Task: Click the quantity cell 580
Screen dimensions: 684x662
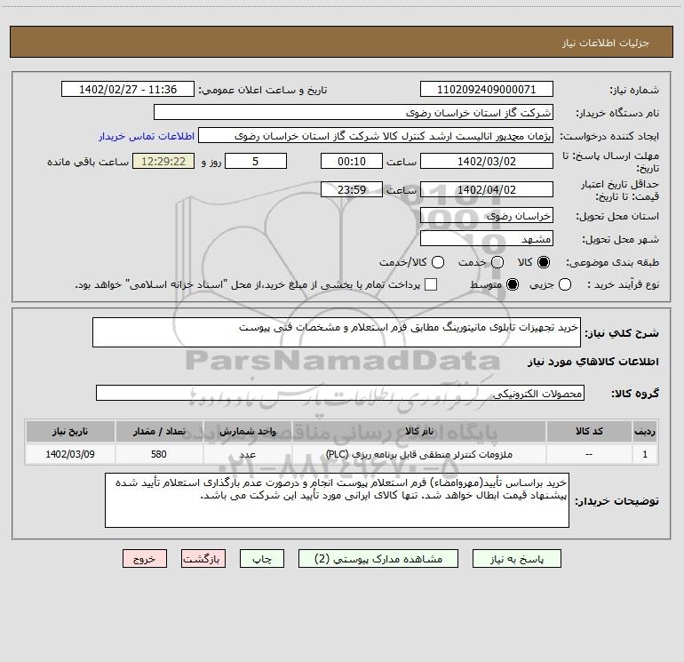Action: (x=159, y=454)
